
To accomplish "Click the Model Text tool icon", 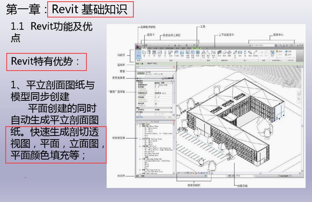I will [204, 52].
